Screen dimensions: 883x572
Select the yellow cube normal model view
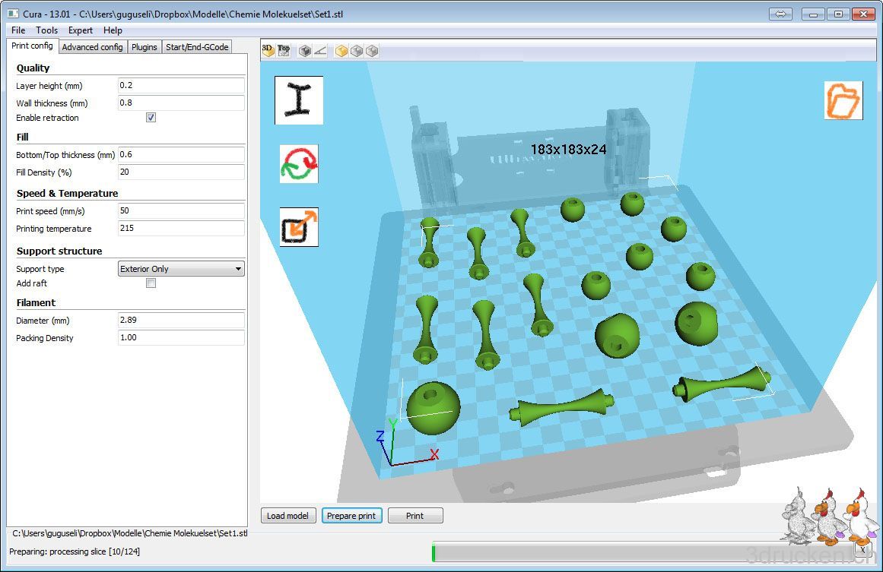click(x=341, y=51)
